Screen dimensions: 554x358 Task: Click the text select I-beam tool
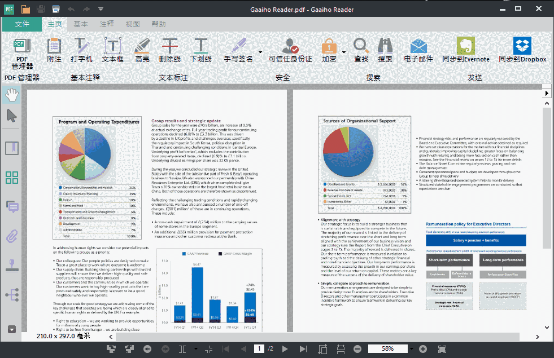point(182,349)
